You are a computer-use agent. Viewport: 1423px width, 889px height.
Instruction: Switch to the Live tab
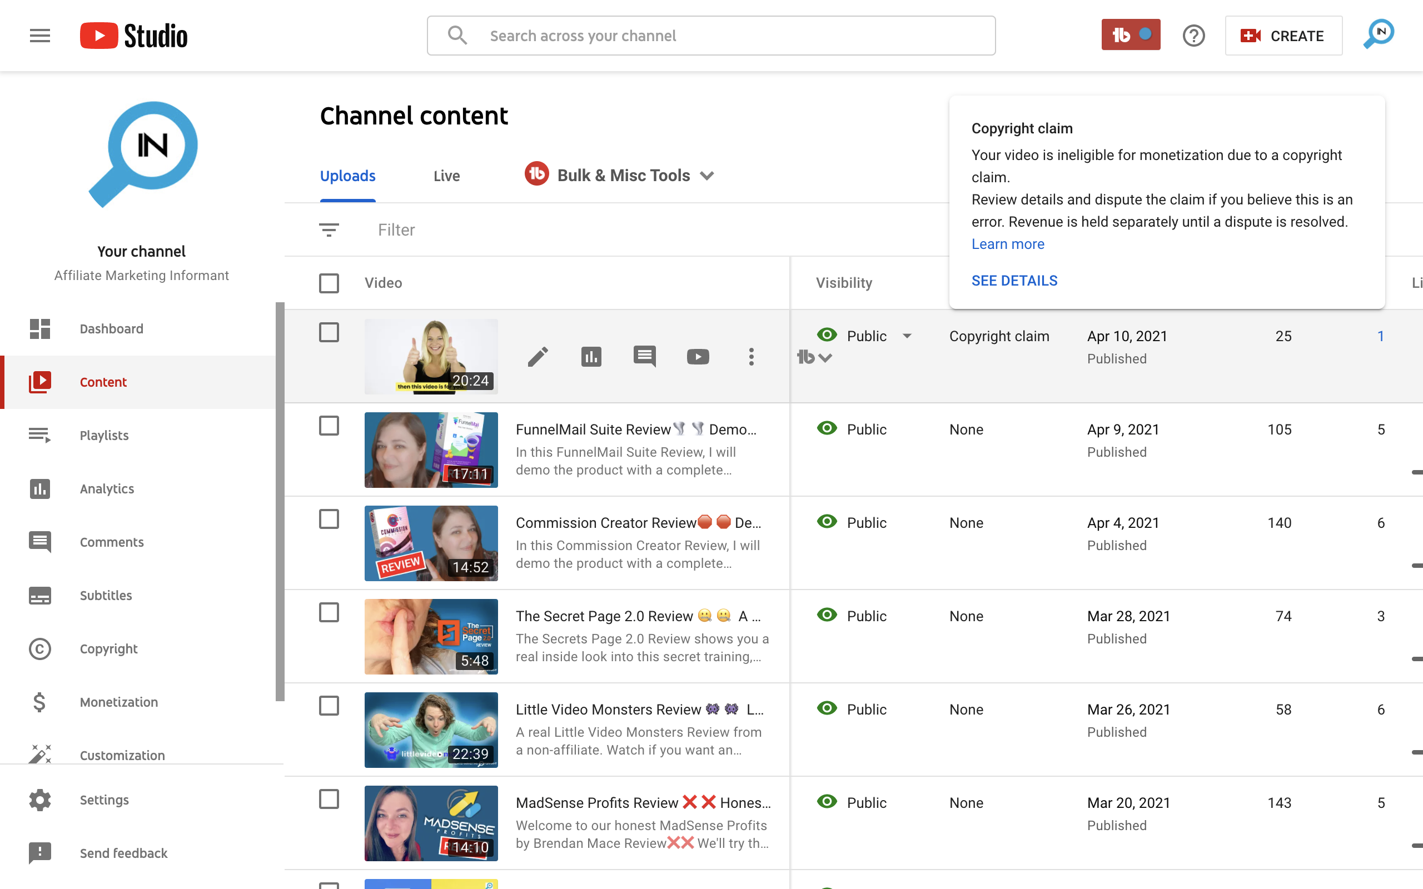tap(446, 176)
